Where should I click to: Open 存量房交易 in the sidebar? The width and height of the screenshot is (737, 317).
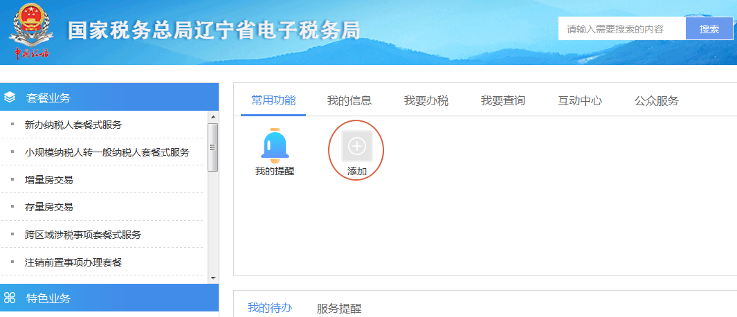pos(49,207)
